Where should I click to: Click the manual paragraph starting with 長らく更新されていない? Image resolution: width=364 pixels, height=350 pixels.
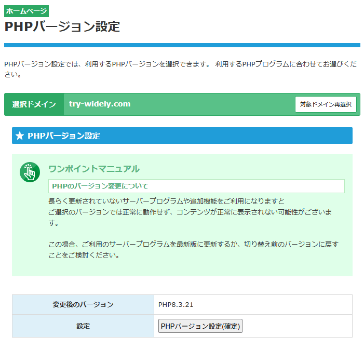pyautogui.click(x=166, y=201)
